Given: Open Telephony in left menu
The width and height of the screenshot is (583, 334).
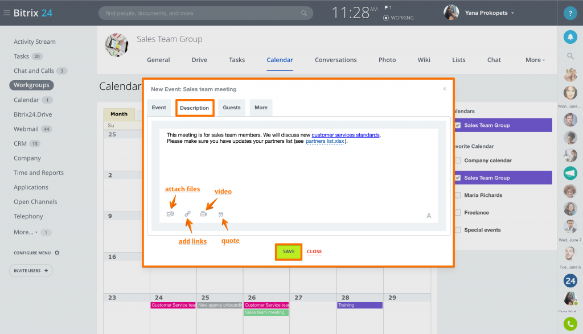Looking at the screenshot, I should pyautogui.click(x=28, y=216).
